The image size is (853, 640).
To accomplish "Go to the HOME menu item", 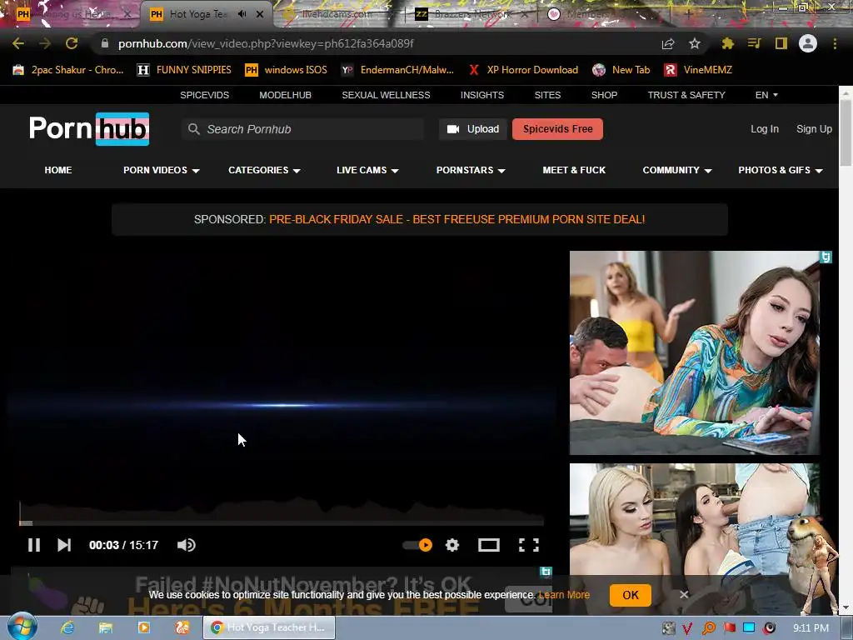I will [x=58, y=170].
